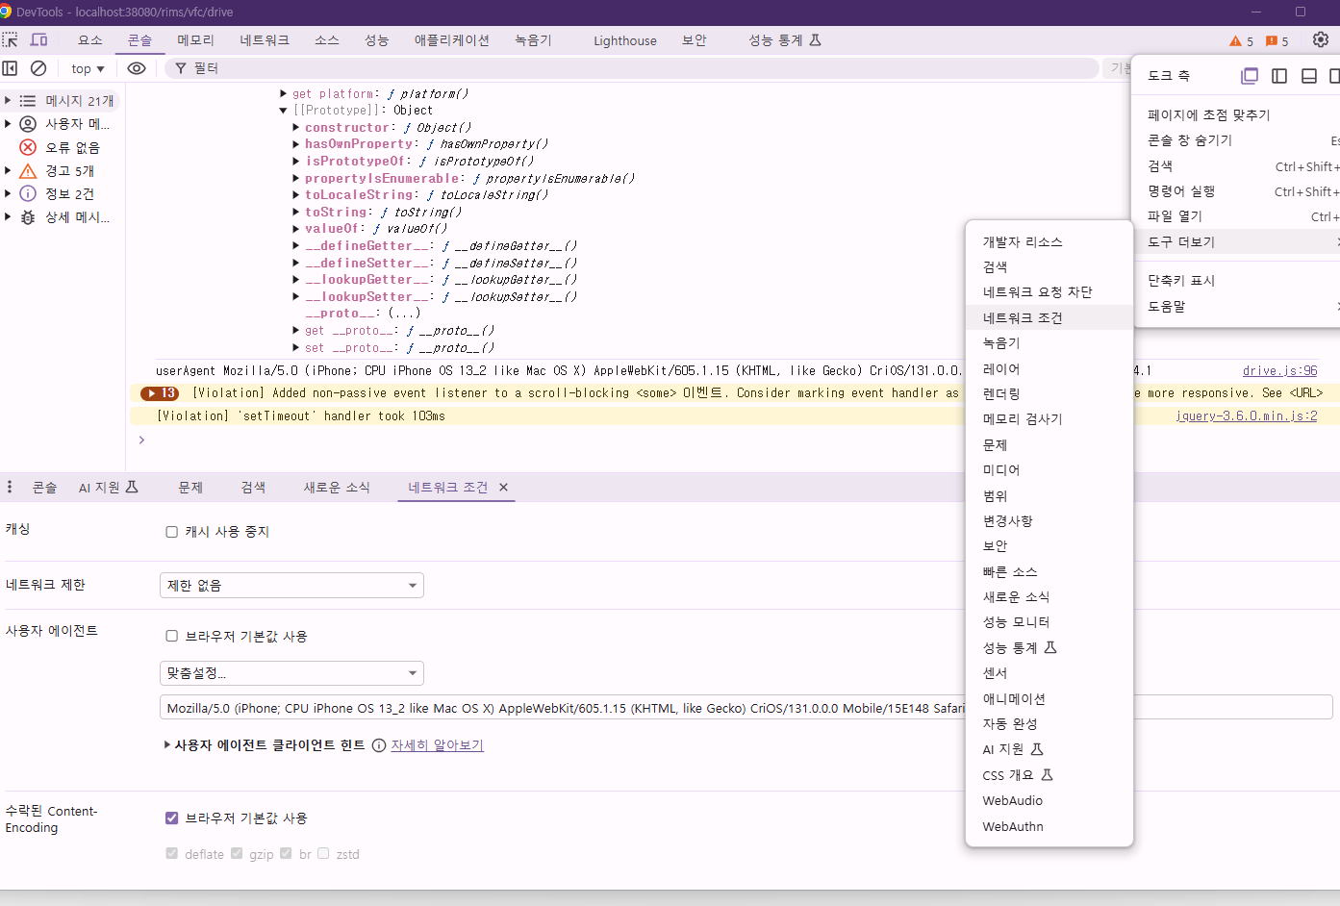This screenshot has width=1340, height=906.
Task: Undock DevTools into a separate window
Action: [1250, 73]
